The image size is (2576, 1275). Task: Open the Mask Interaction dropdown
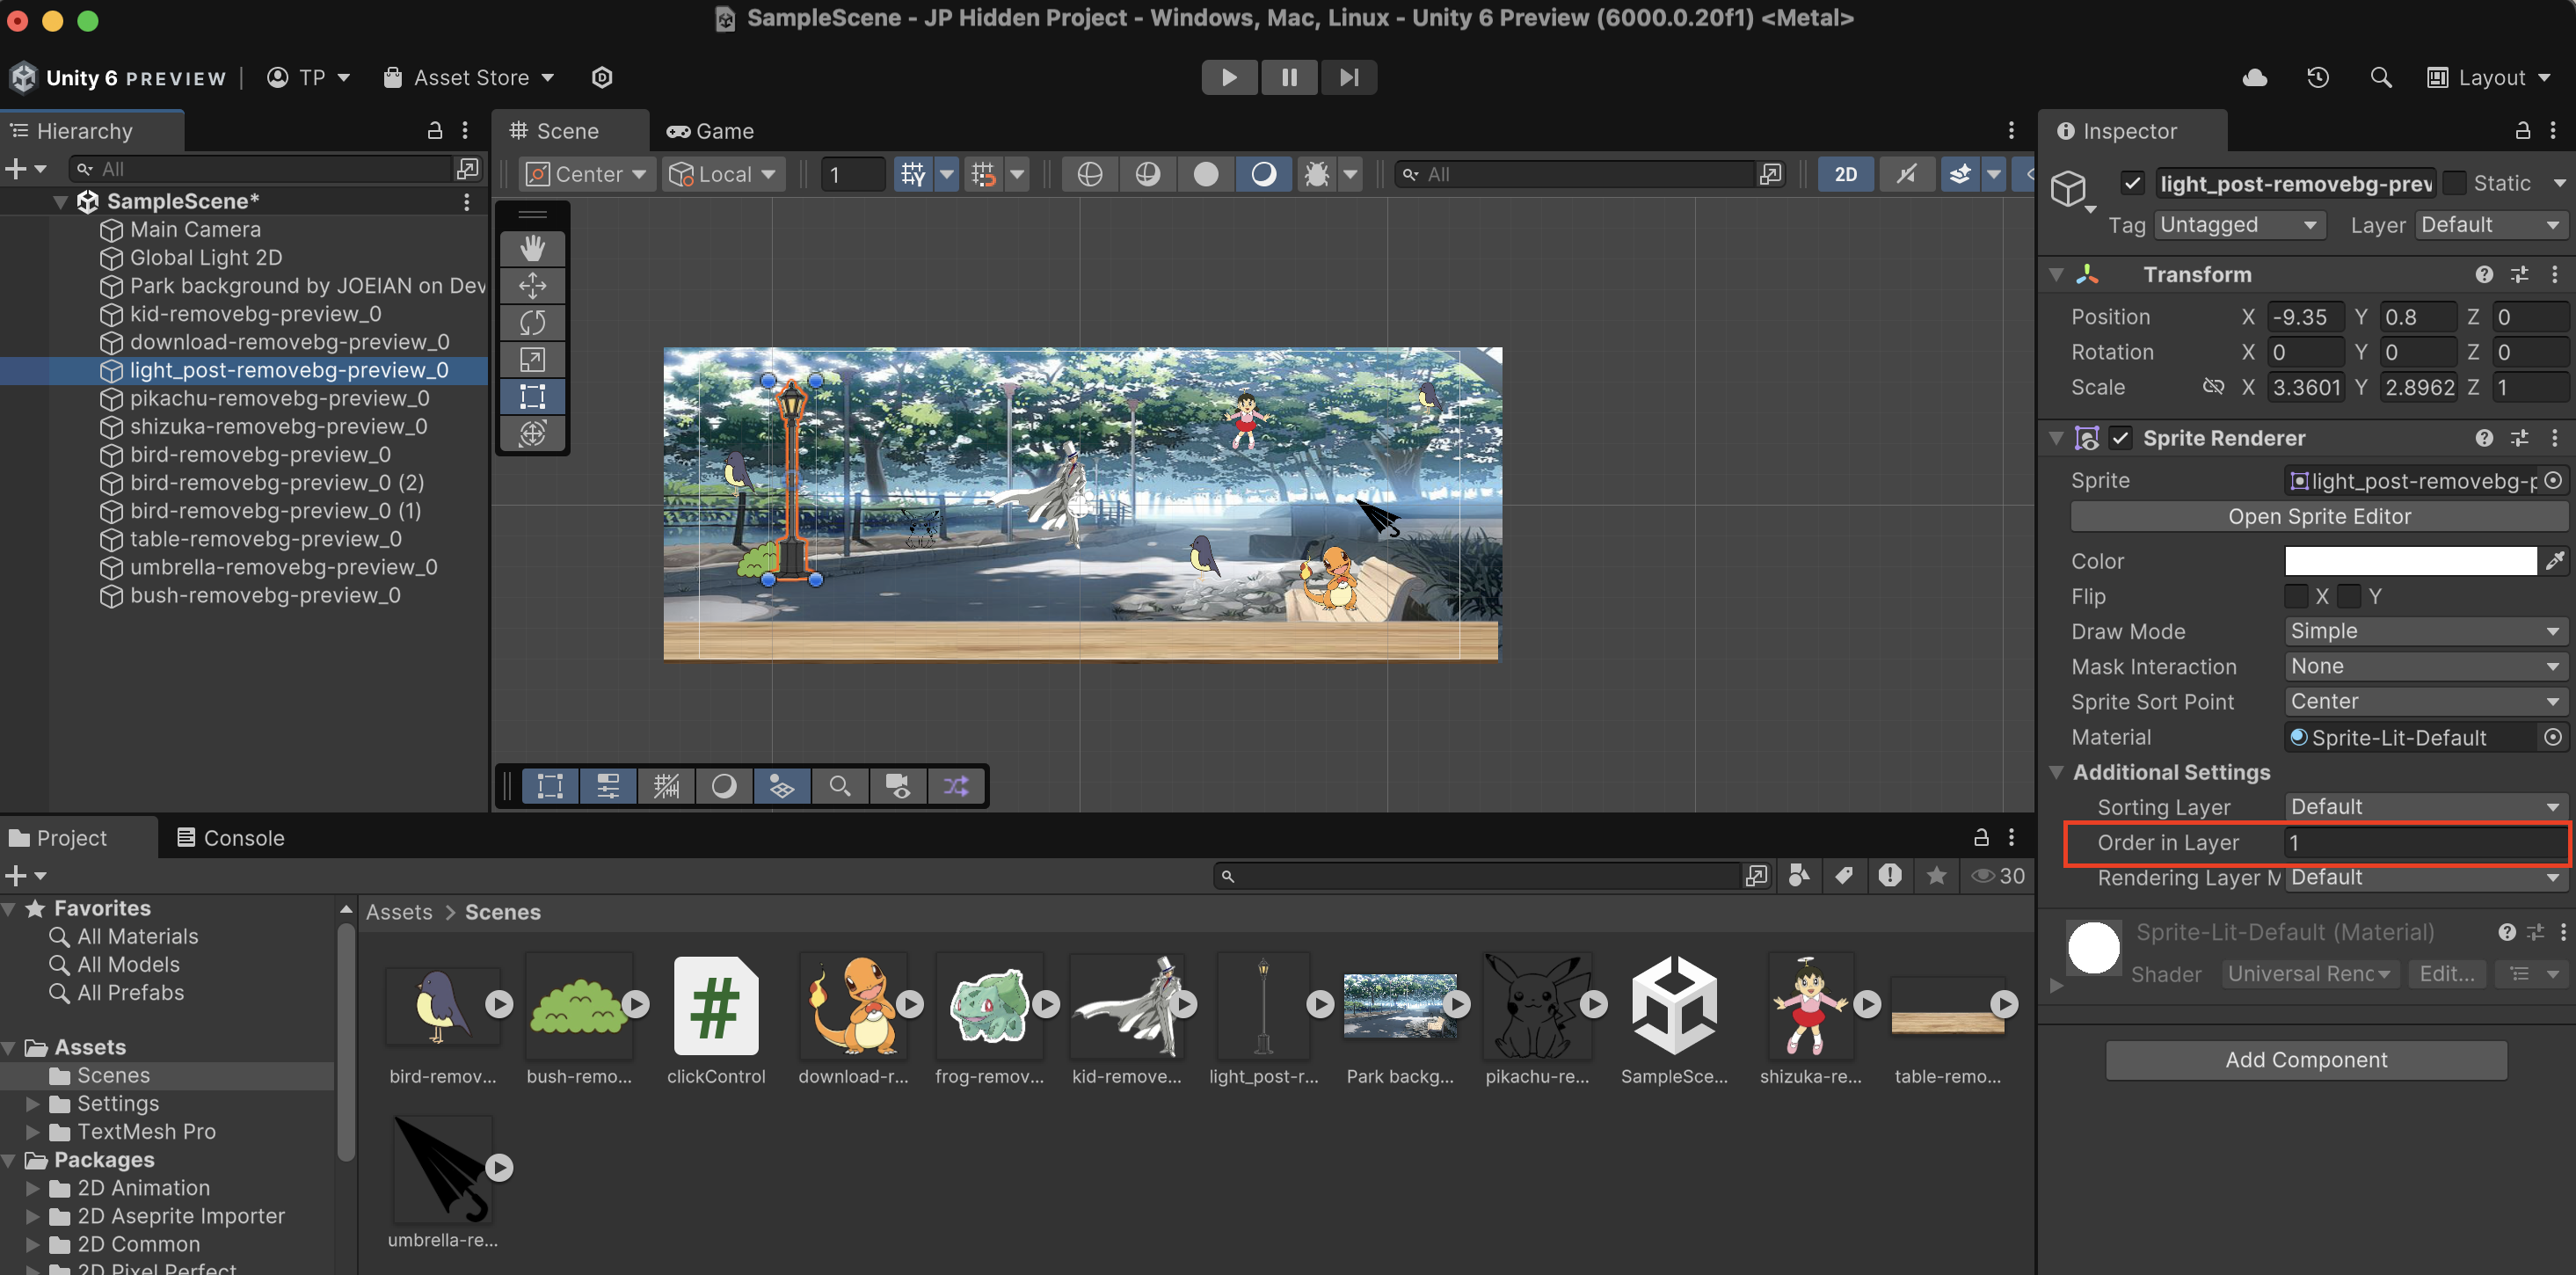click(x=2425, y=666)
